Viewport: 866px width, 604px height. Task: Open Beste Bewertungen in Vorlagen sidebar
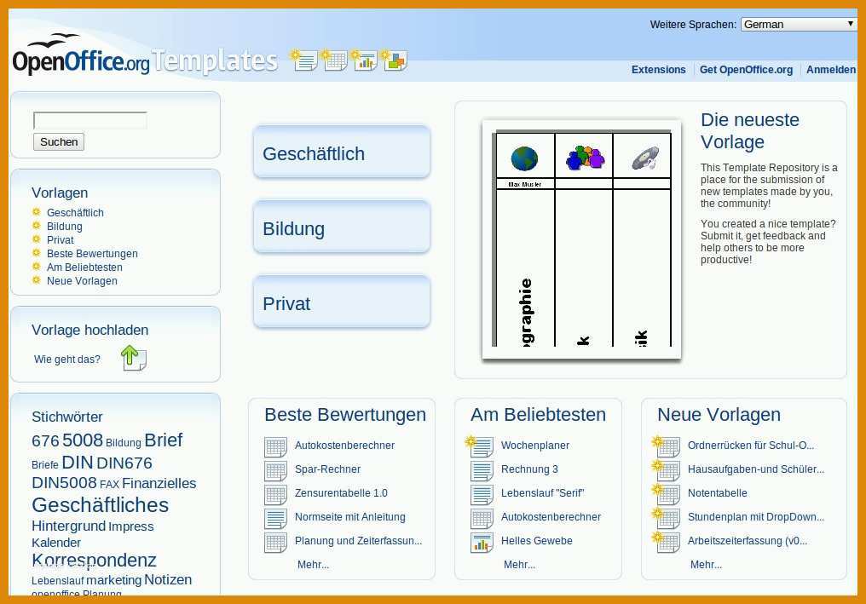(92, 253)
